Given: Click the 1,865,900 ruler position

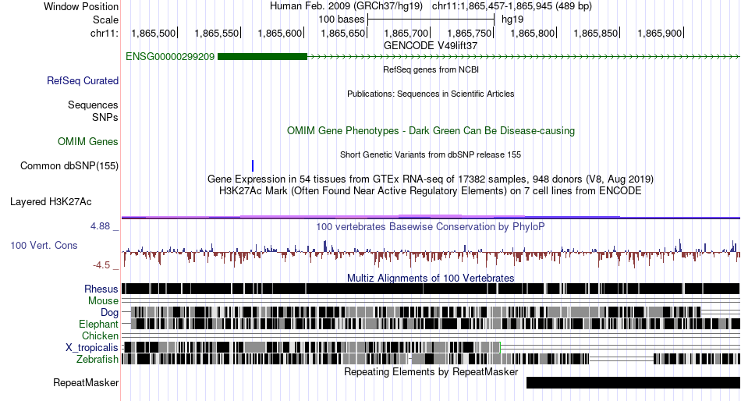Looking at the screenshot, I should pos(659,33).
